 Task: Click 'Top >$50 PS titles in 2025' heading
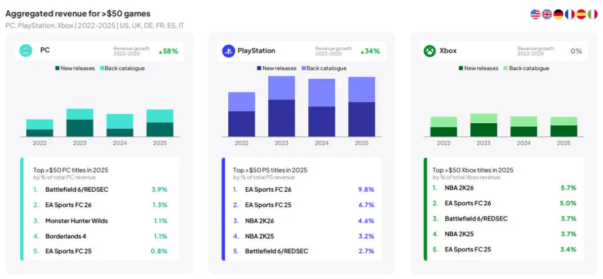(270, 170)
